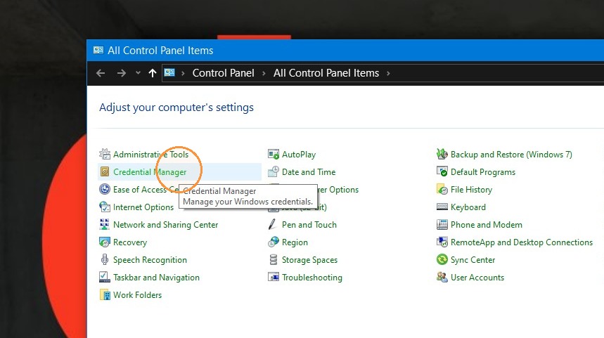The height and width of the screenshot is (338, 604).
Task: Open the Storage Spaces icon
Action: [x=274, y=260]
